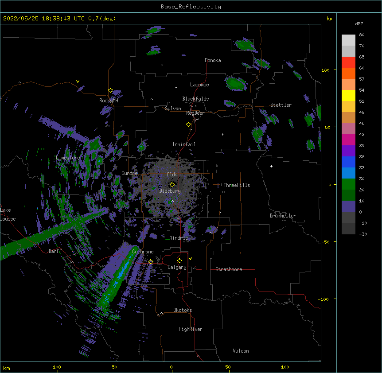This screenshot has width=382, height=373.
Task: Click the -100 tick label on the bottom axis
Action: coord(55,367)
